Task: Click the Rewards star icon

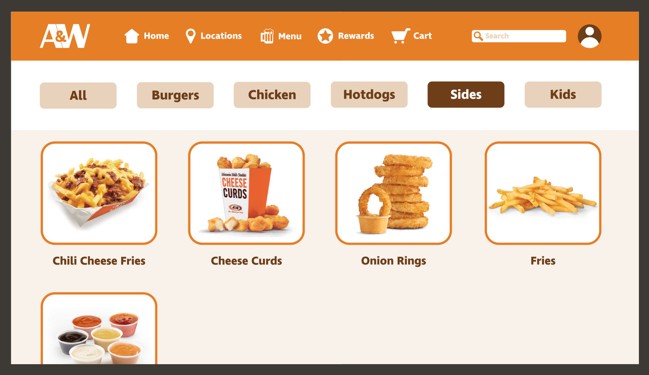Action: pyautogui.click(x=325, y=36)
